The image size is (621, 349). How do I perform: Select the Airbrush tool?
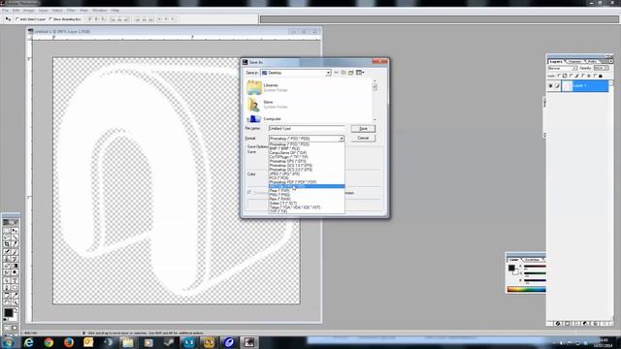(7, 252)
